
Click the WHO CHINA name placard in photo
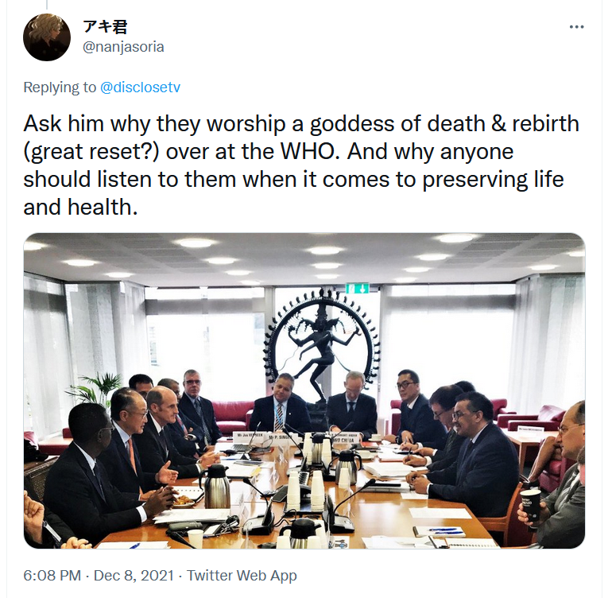click(343, 440)
